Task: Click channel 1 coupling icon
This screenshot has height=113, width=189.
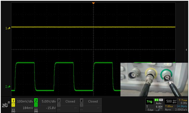Action: pos(13,105)
